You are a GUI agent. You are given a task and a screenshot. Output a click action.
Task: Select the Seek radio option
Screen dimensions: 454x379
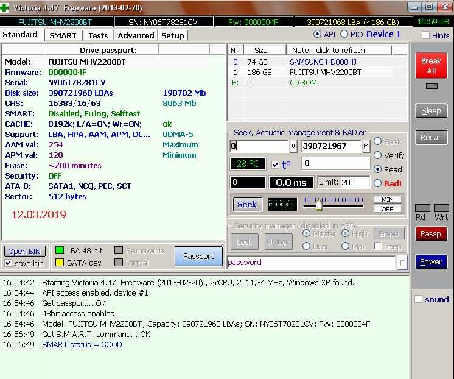pos(377,141)
